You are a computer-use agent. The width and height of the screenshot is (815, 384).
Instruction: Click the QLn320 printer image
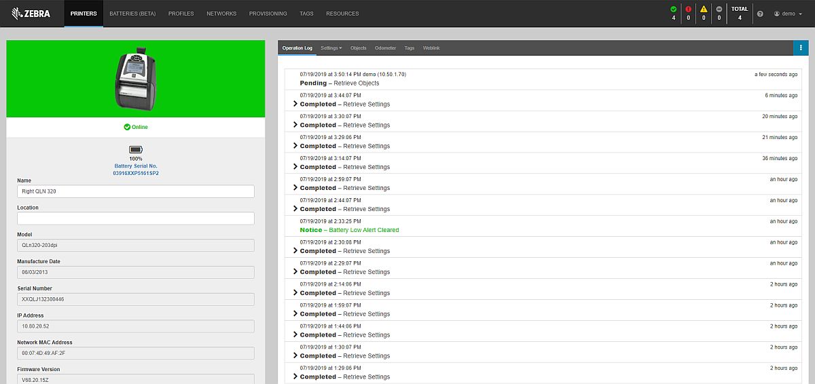[x=136, y=77]
